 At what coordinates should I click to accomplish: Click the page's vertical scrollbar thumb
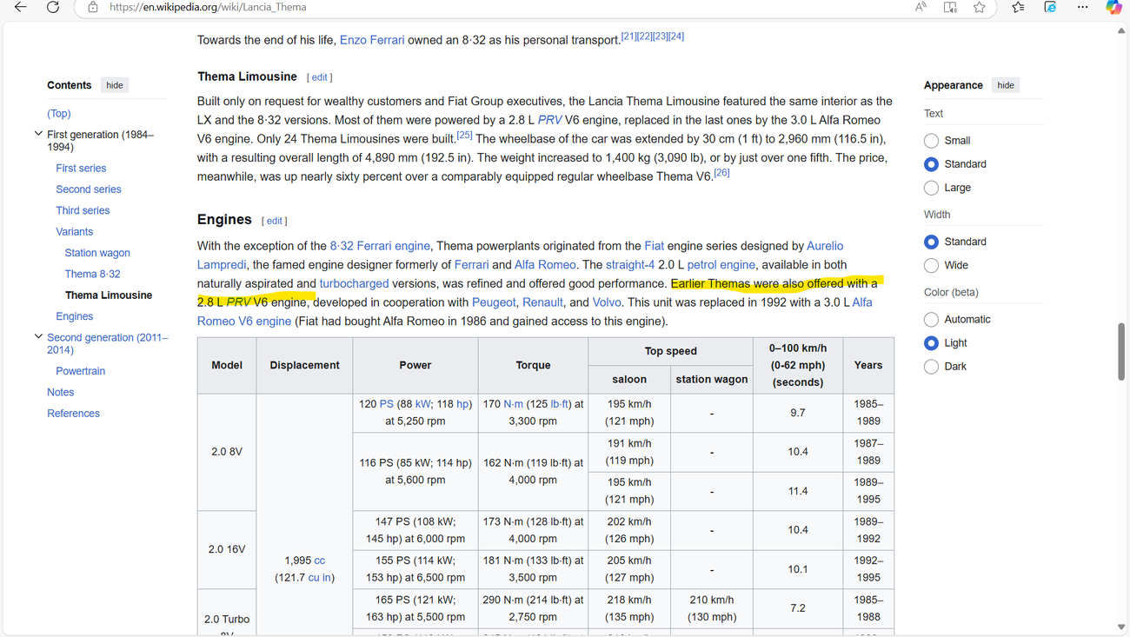1121,351
